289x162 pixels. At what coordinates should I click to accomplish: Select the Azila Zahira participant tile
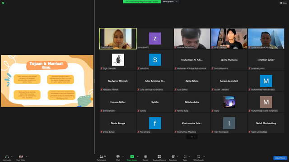(192, 81)
